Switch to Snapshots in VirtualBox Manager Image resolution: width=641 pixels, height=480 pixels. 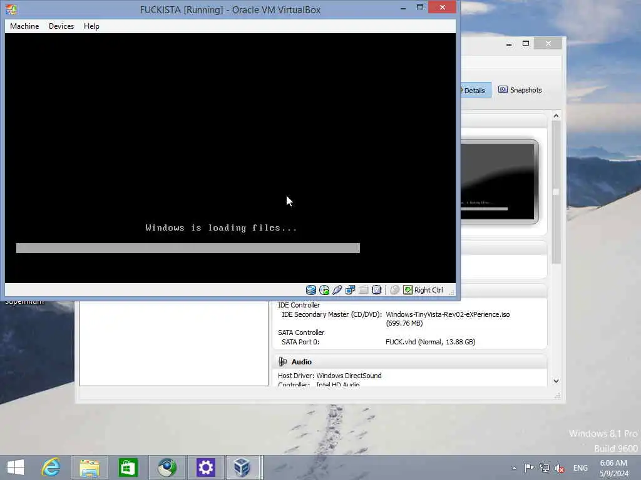(x=520, y=90)
